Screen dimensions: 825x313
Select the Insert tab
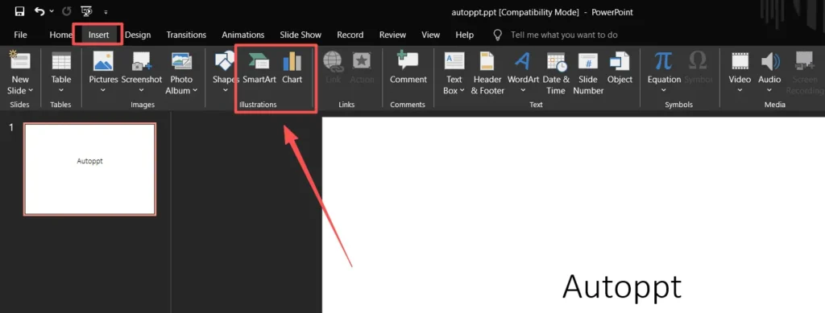click(98, 35)
